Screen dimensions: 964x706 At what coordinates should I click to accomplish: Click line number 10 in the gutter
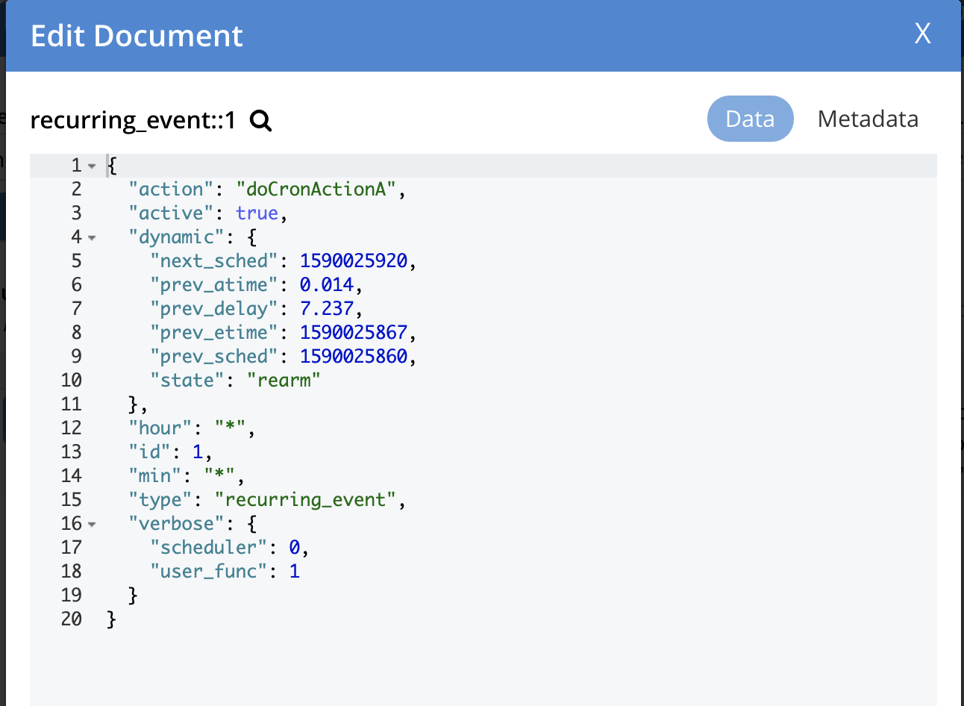[72, 381]
